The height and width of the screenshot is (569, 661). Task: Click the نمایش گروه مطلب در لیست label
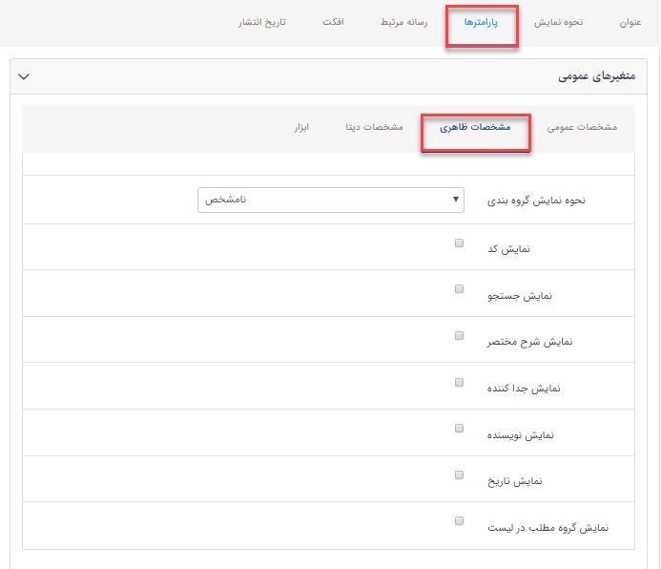click(x=548, y=528)
